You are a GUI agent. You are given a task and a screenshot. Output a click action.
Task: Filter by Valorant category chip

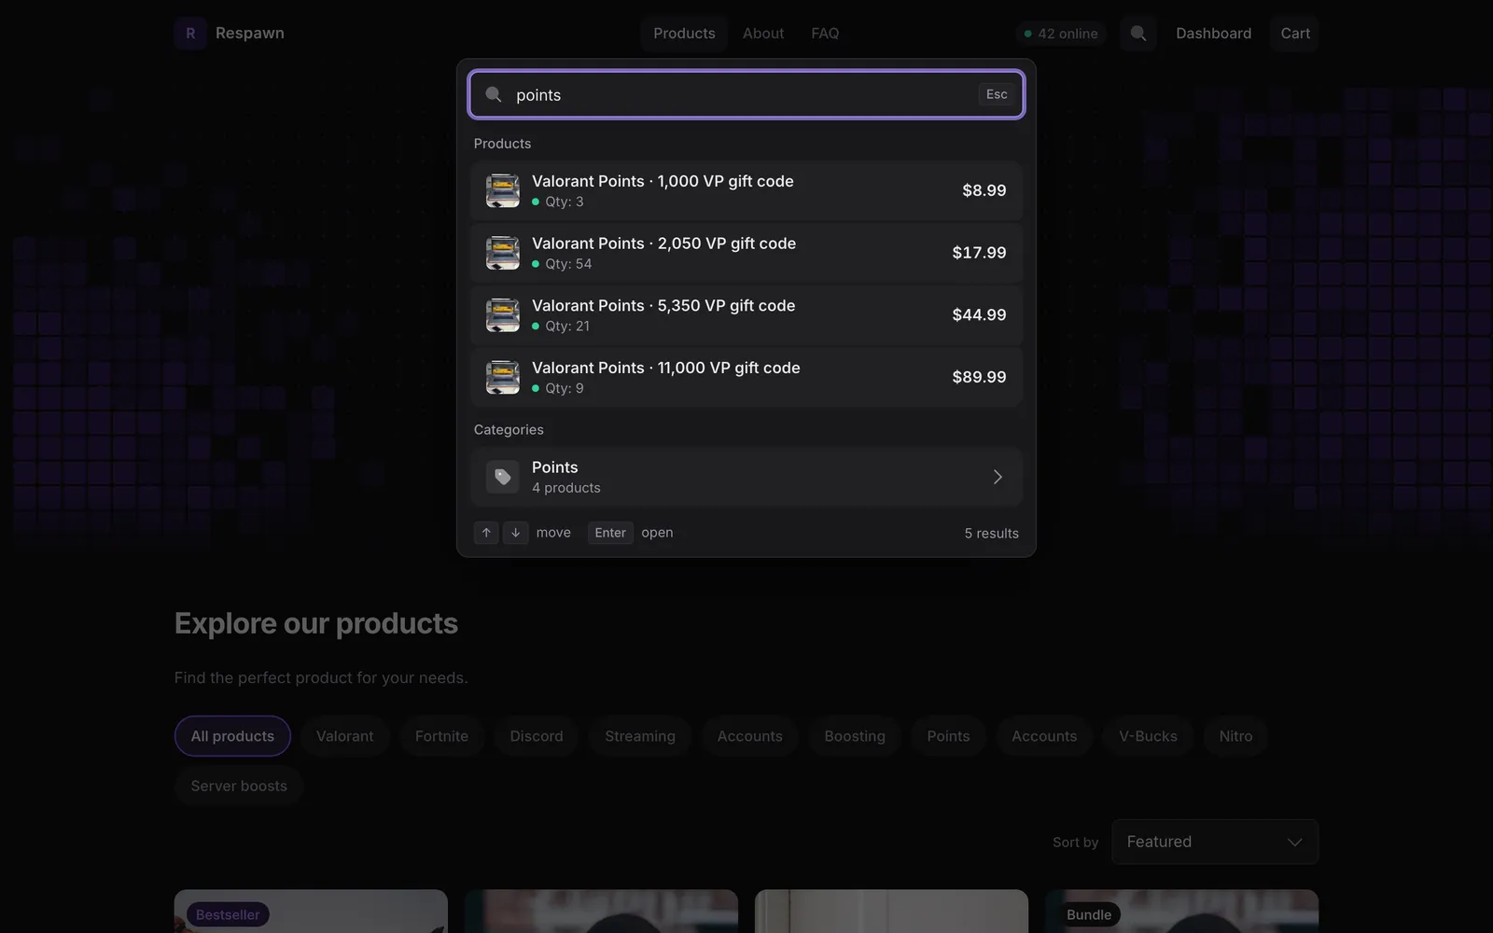pos(344,736)
